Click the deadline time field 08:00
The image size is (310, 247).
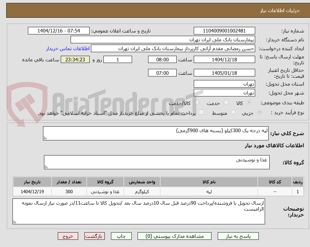[162, 59]
